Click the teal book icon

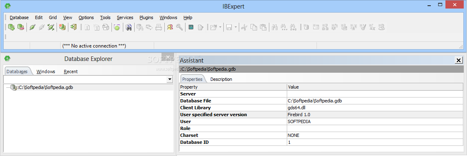click(191, 27)
